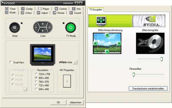Click the Color pad up arrow
This screenshot has width=172, height=108.
coord(43,24)
